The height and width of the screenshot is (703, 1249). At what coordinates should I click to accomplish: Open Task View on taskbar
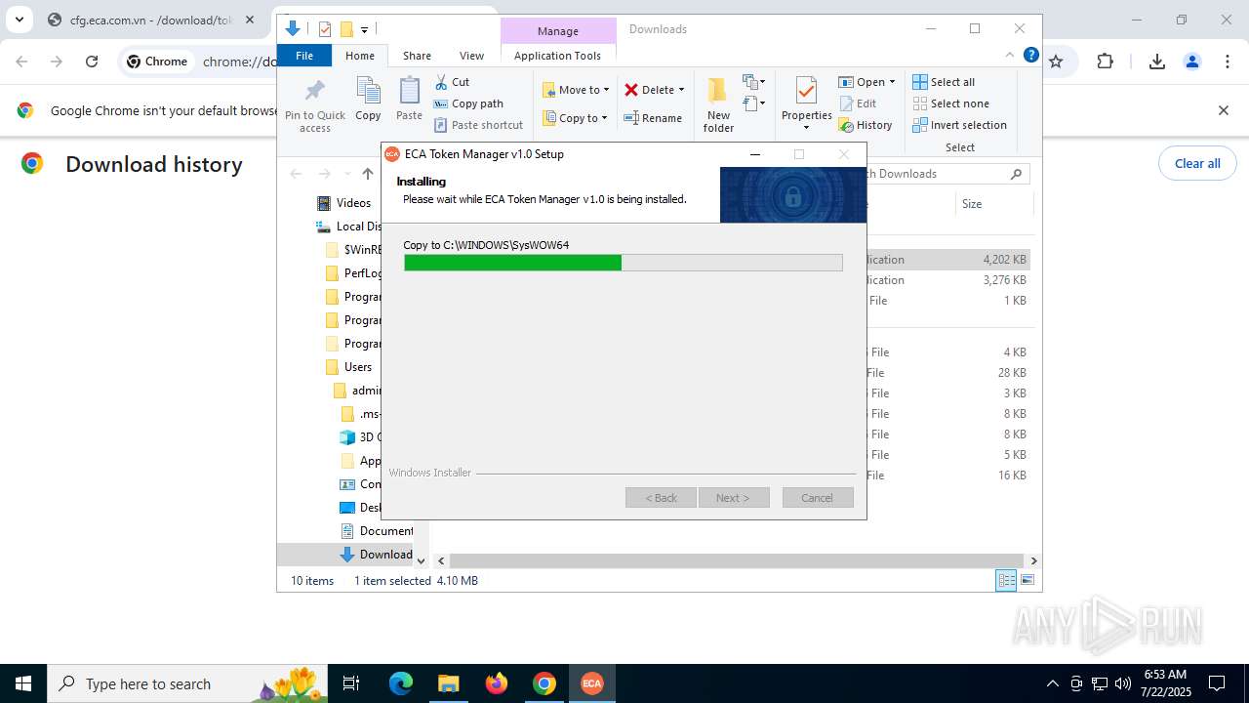[351, 683]
